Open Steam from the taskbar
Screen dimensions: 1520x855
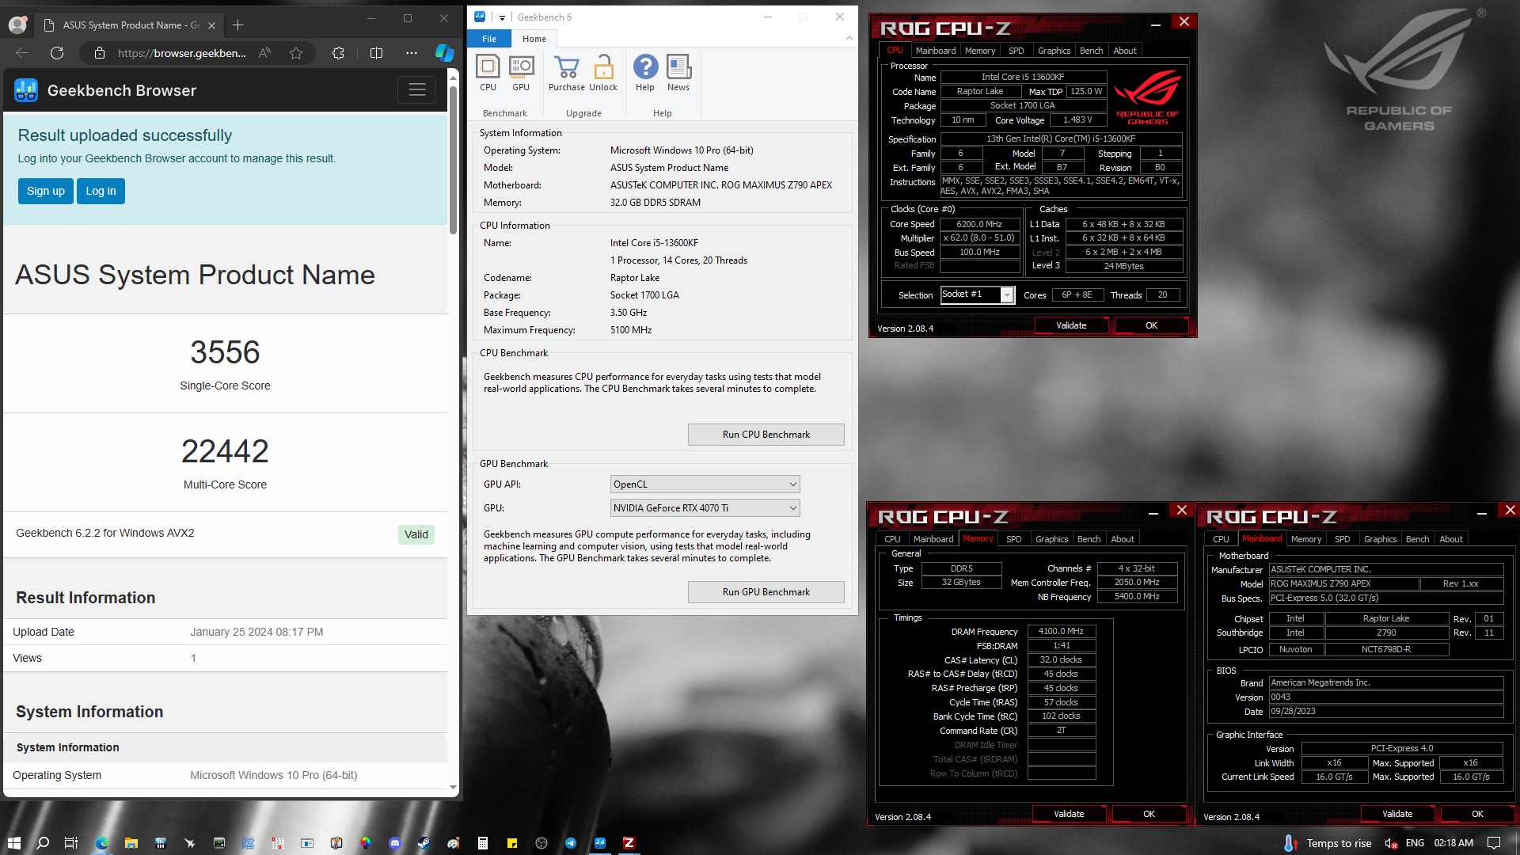(424, 843)
